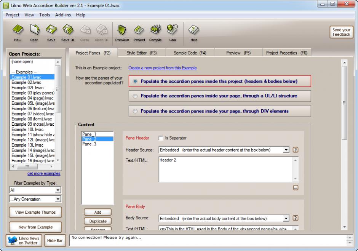The image size is (358, 251).
Task: Open the Any Orientation dropdown
Action: pyautogui.click(x=58, y=199)
